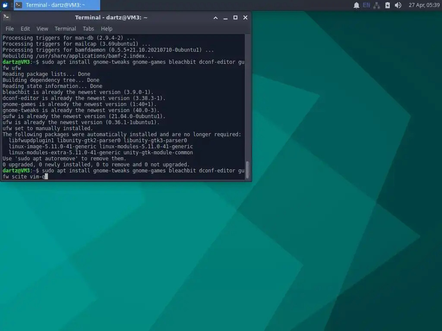This screenshot has height=331, width=442.
Task: Click 'unity-gtk-module-common' package name
Action: pos(158,153)
